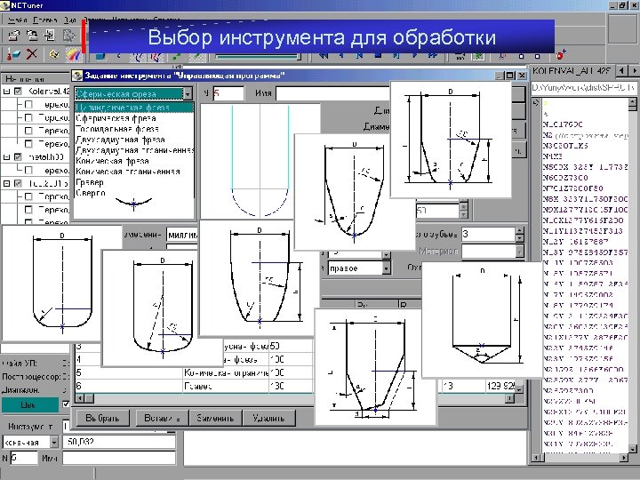
Task: Collapse the metal.h00 tree node
Action: [6, 156]
